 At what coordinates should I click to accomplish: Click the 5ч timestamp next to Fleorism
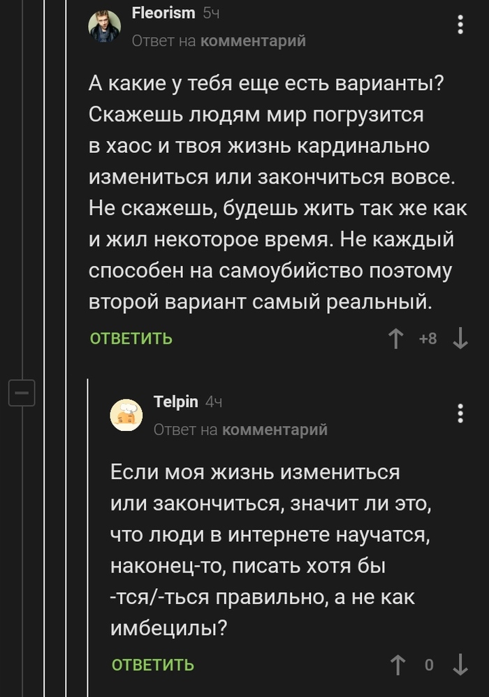click(211, 14)
